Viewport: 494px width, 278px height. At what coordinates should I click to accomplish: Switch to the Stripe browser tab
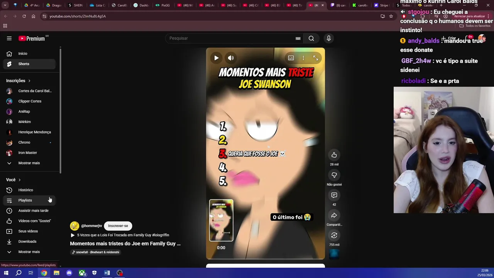(x=381, y=5)
